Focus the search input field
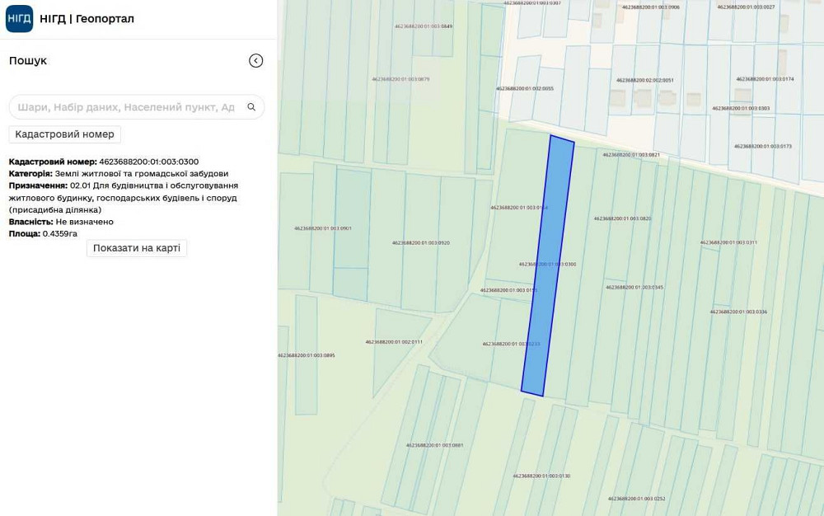Image resolution: width=824 pixels, height=516 pixels. click(125, 107)
